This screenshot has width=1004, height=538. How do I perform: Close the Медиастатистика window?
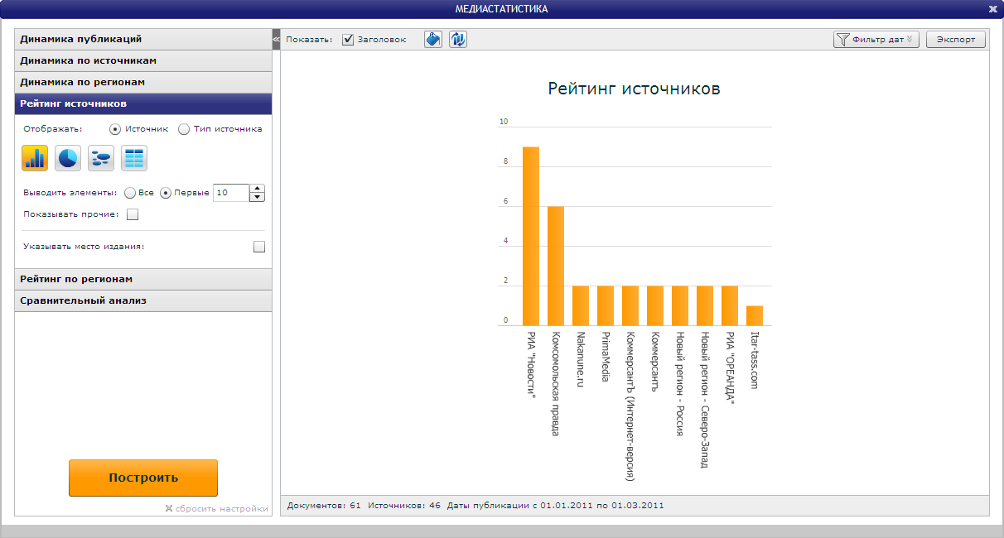tap(993, 9)
